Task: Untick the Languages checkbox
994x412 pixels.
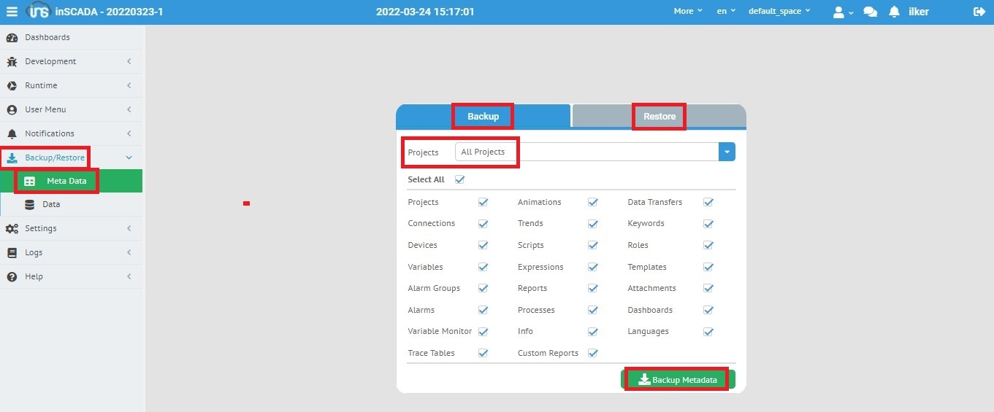Action: pyautogui.click(x=708, y=331)
